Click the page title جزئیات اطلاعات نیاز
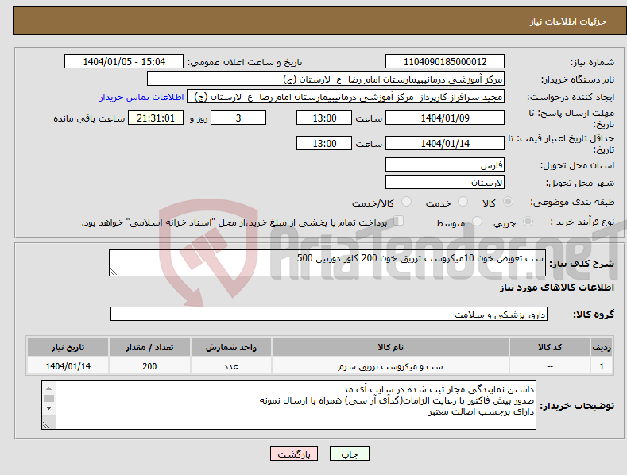 click(568, 21)
